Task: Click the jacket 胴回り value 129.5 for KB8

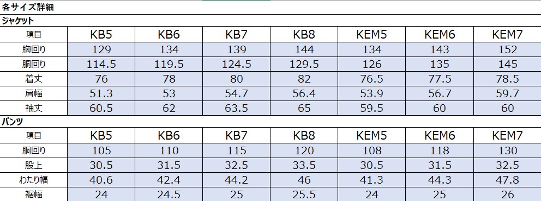Action: pyautogui.click(x=304, y=64)
